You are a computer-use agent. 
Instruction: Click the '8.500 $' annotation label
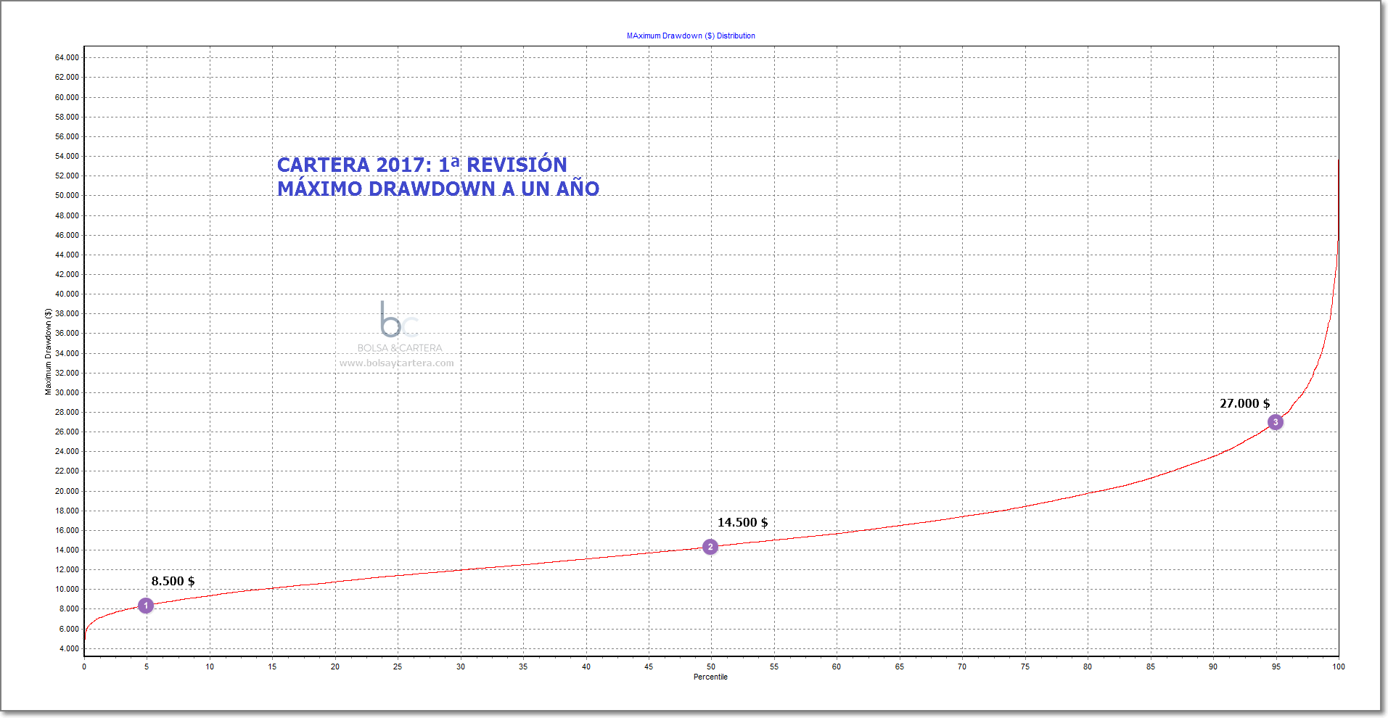(x=173, y=581)
